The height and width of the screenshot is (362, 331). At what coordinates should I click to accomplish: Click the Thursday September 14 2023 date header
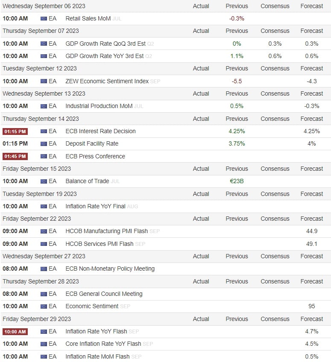tap(41, 119)
